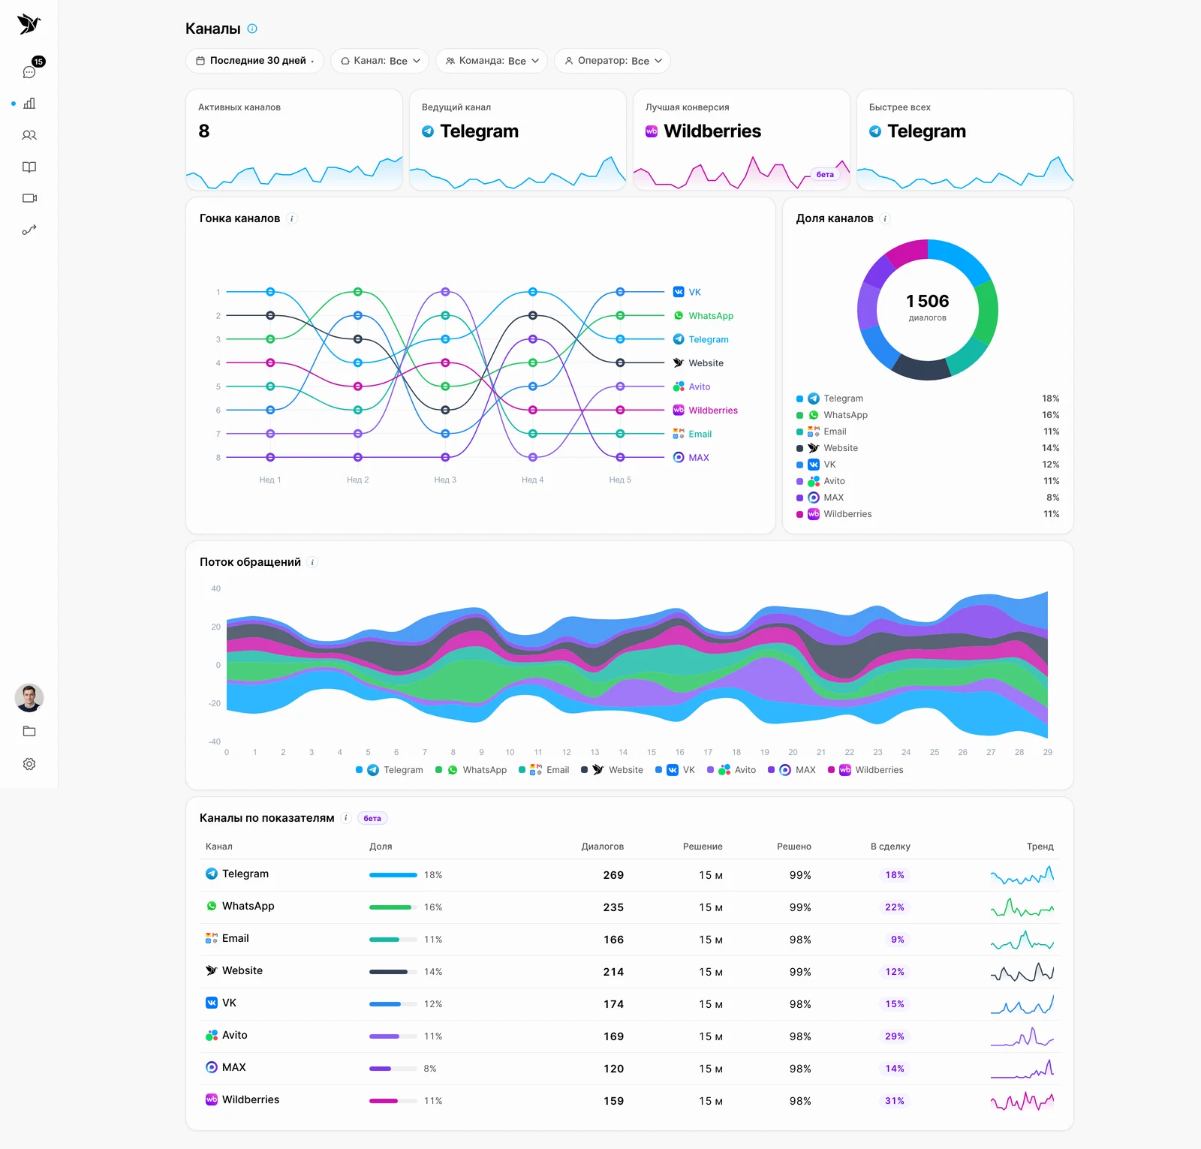Sort table by Диалогов column header
This screenshot has height=1149, width=1201.
pyautogui.click(x=602, y=847)
